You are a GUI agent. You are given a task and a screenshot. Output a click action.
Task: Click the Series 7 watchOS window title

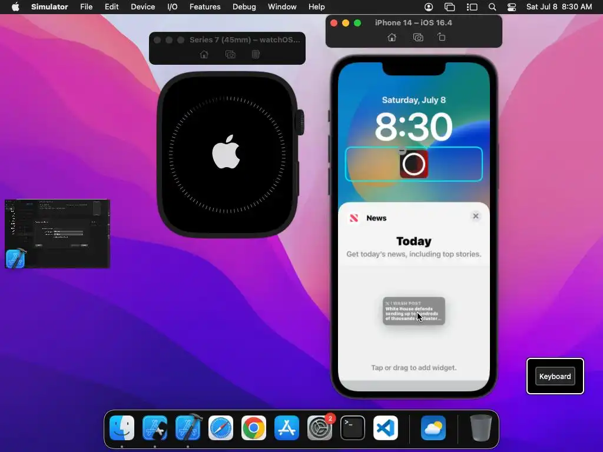[244, 39]
